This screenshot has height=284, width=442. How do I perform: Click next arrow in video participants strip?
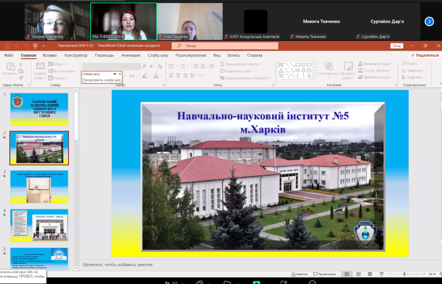click(429, 21)
